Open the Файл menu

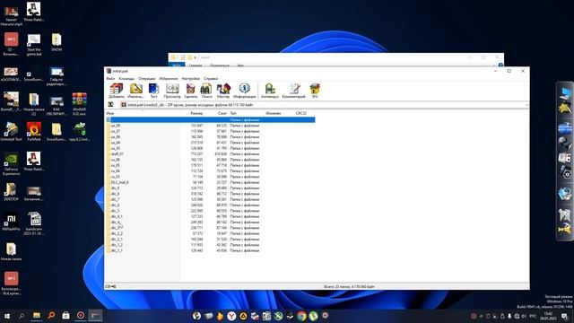[110, 78]
